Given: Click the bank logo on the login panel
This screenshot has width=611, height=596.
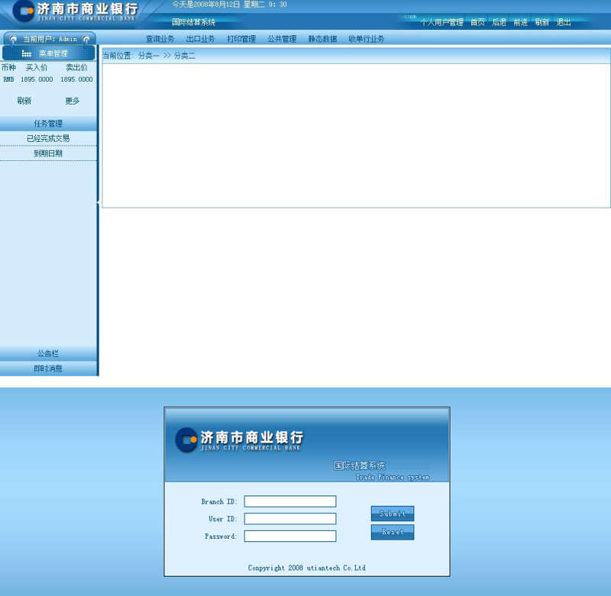Looking at the screenshot, I should tap(187, 438).
